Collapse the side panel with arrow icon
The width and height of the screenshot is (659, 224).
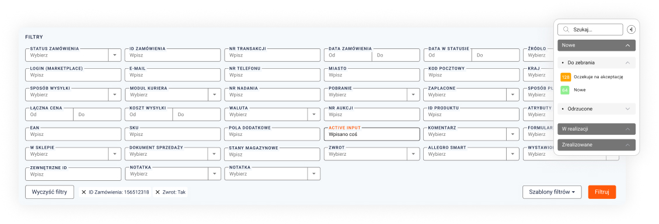click(x=631, y=29)
